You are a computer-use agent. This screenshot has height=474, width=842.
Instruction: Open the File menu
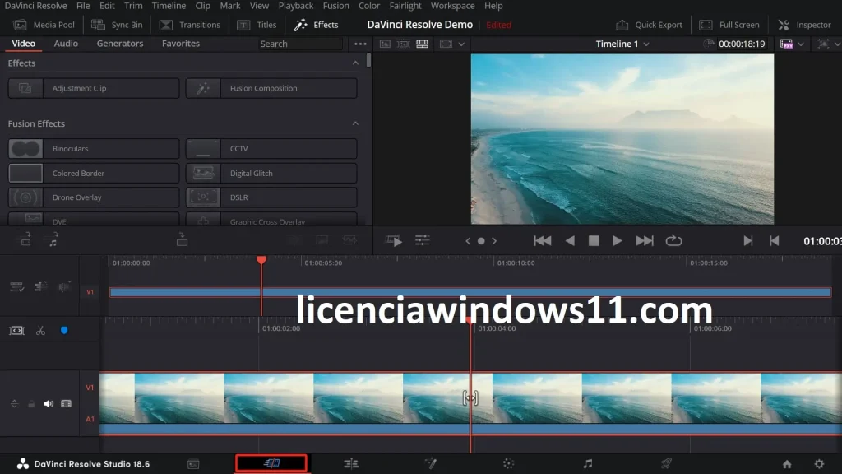83,6
